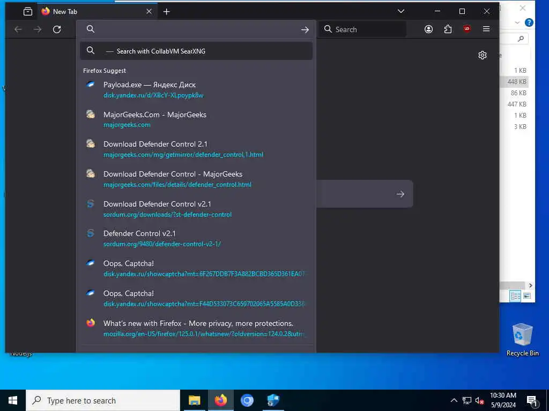Viewport: 549px width, 411px height.
Task: Select Search with CollabVM SearXNG
Action: (x=196, y=51)
